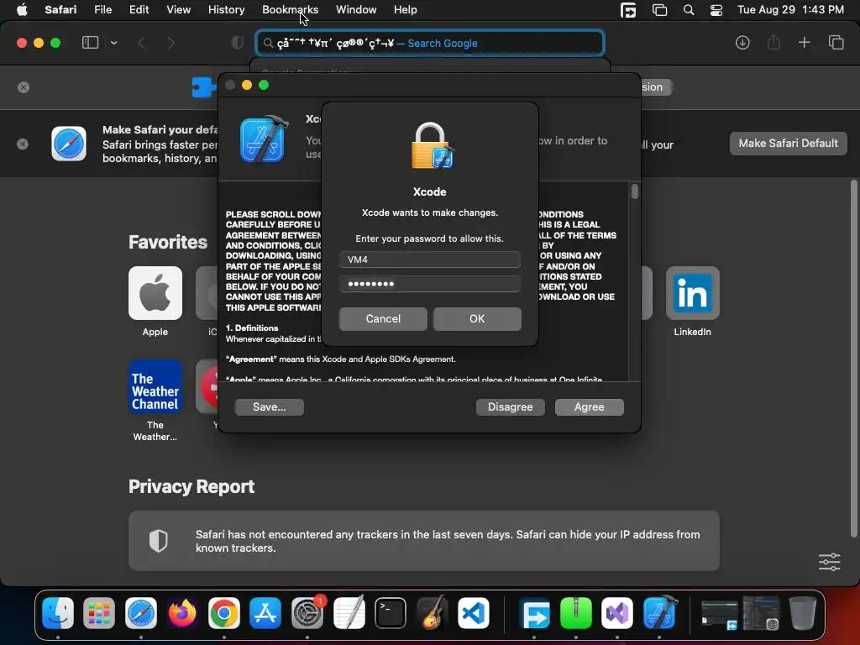Open the Bookmarks menu
860x645 pixels.
coord(290,10)
